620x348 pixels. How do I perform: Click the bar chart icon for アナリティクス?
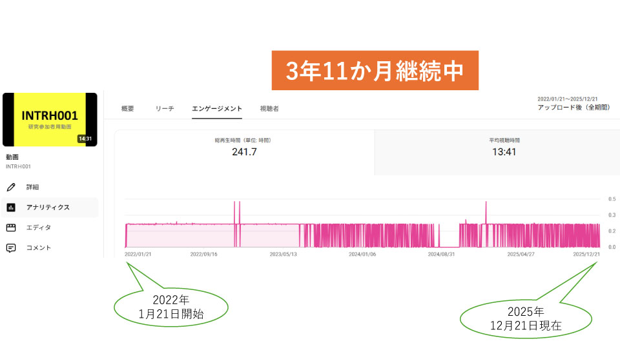[x=11, y=208]
